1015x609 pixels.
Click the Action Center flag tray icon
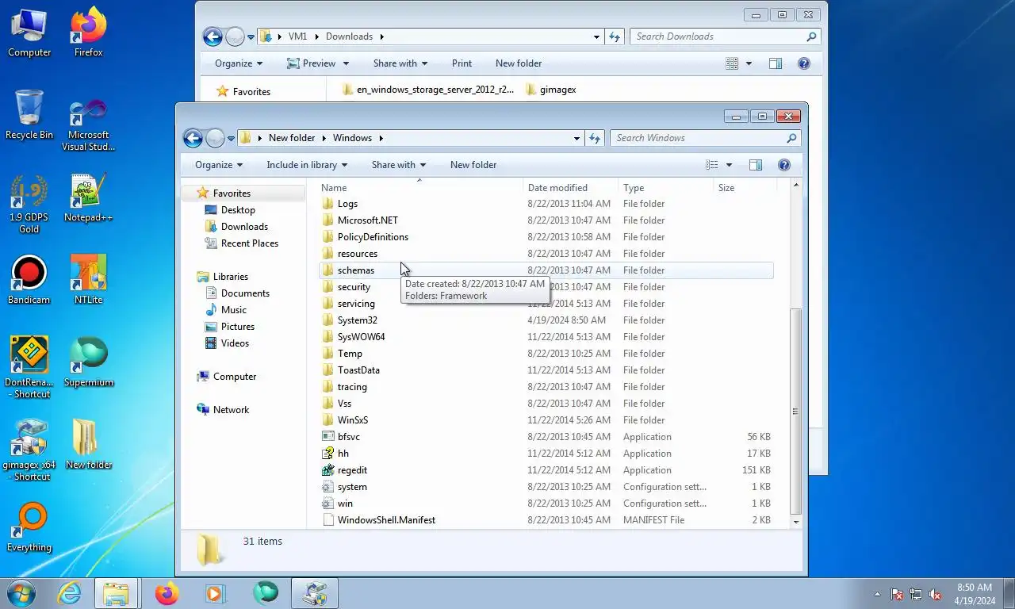897,594
